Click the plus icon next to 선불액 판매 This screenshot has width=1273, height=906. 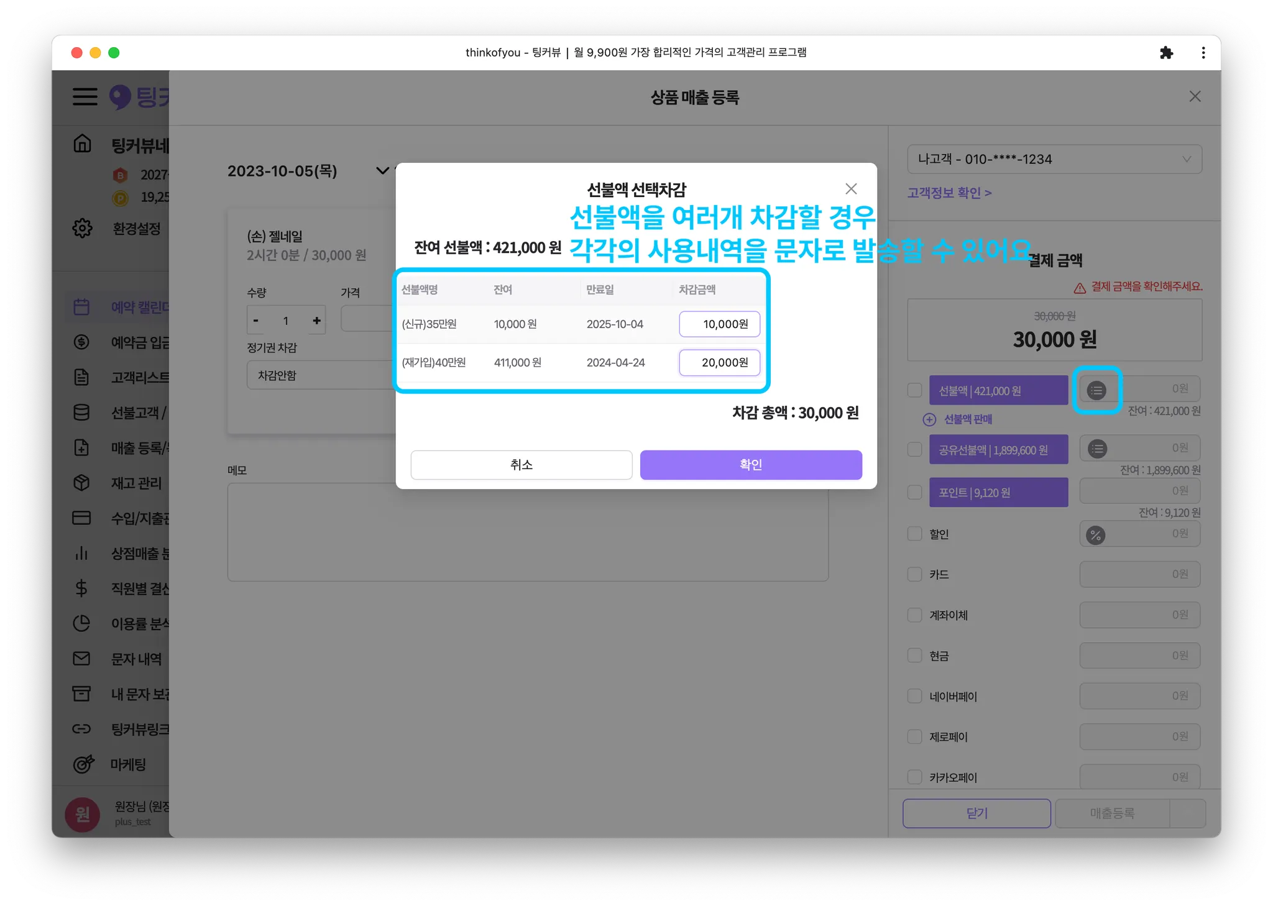pyautogui.click(x=929, y=419)
